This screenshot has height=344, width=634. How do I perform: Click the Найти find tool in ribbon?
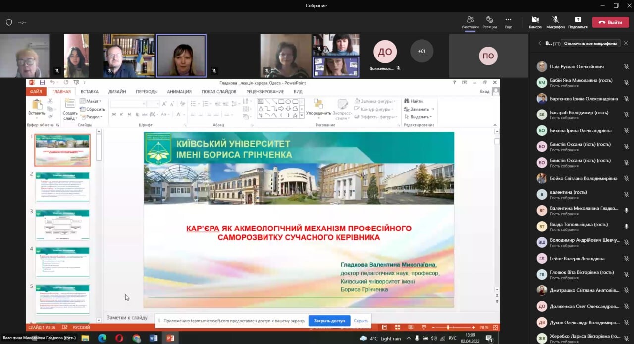tap(413, 101)
